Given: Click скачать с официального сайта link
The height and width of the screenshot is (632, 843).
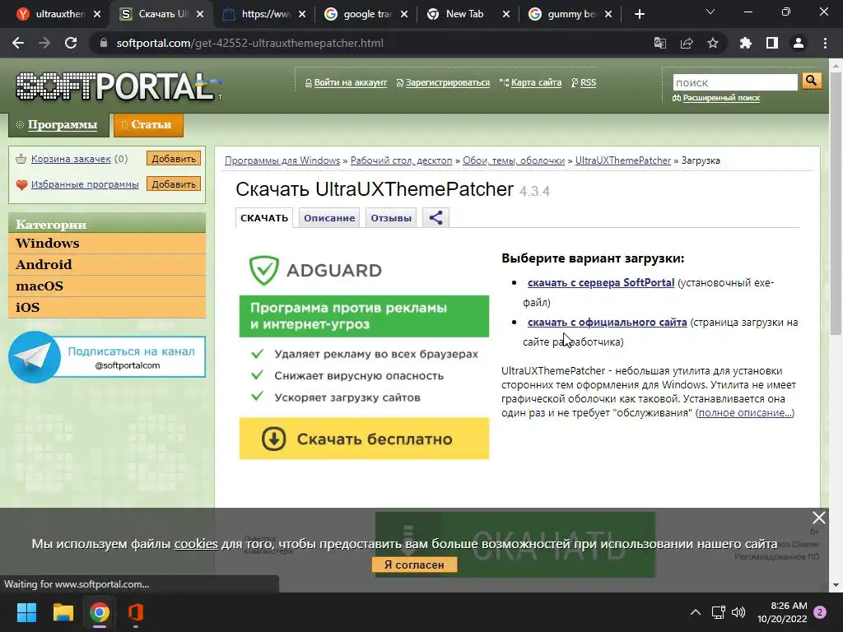Looking at the screenshot, I should (607, 323).
